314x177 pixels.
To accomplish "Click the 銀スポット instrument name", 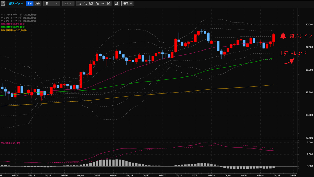I will [x=16, y=4].
